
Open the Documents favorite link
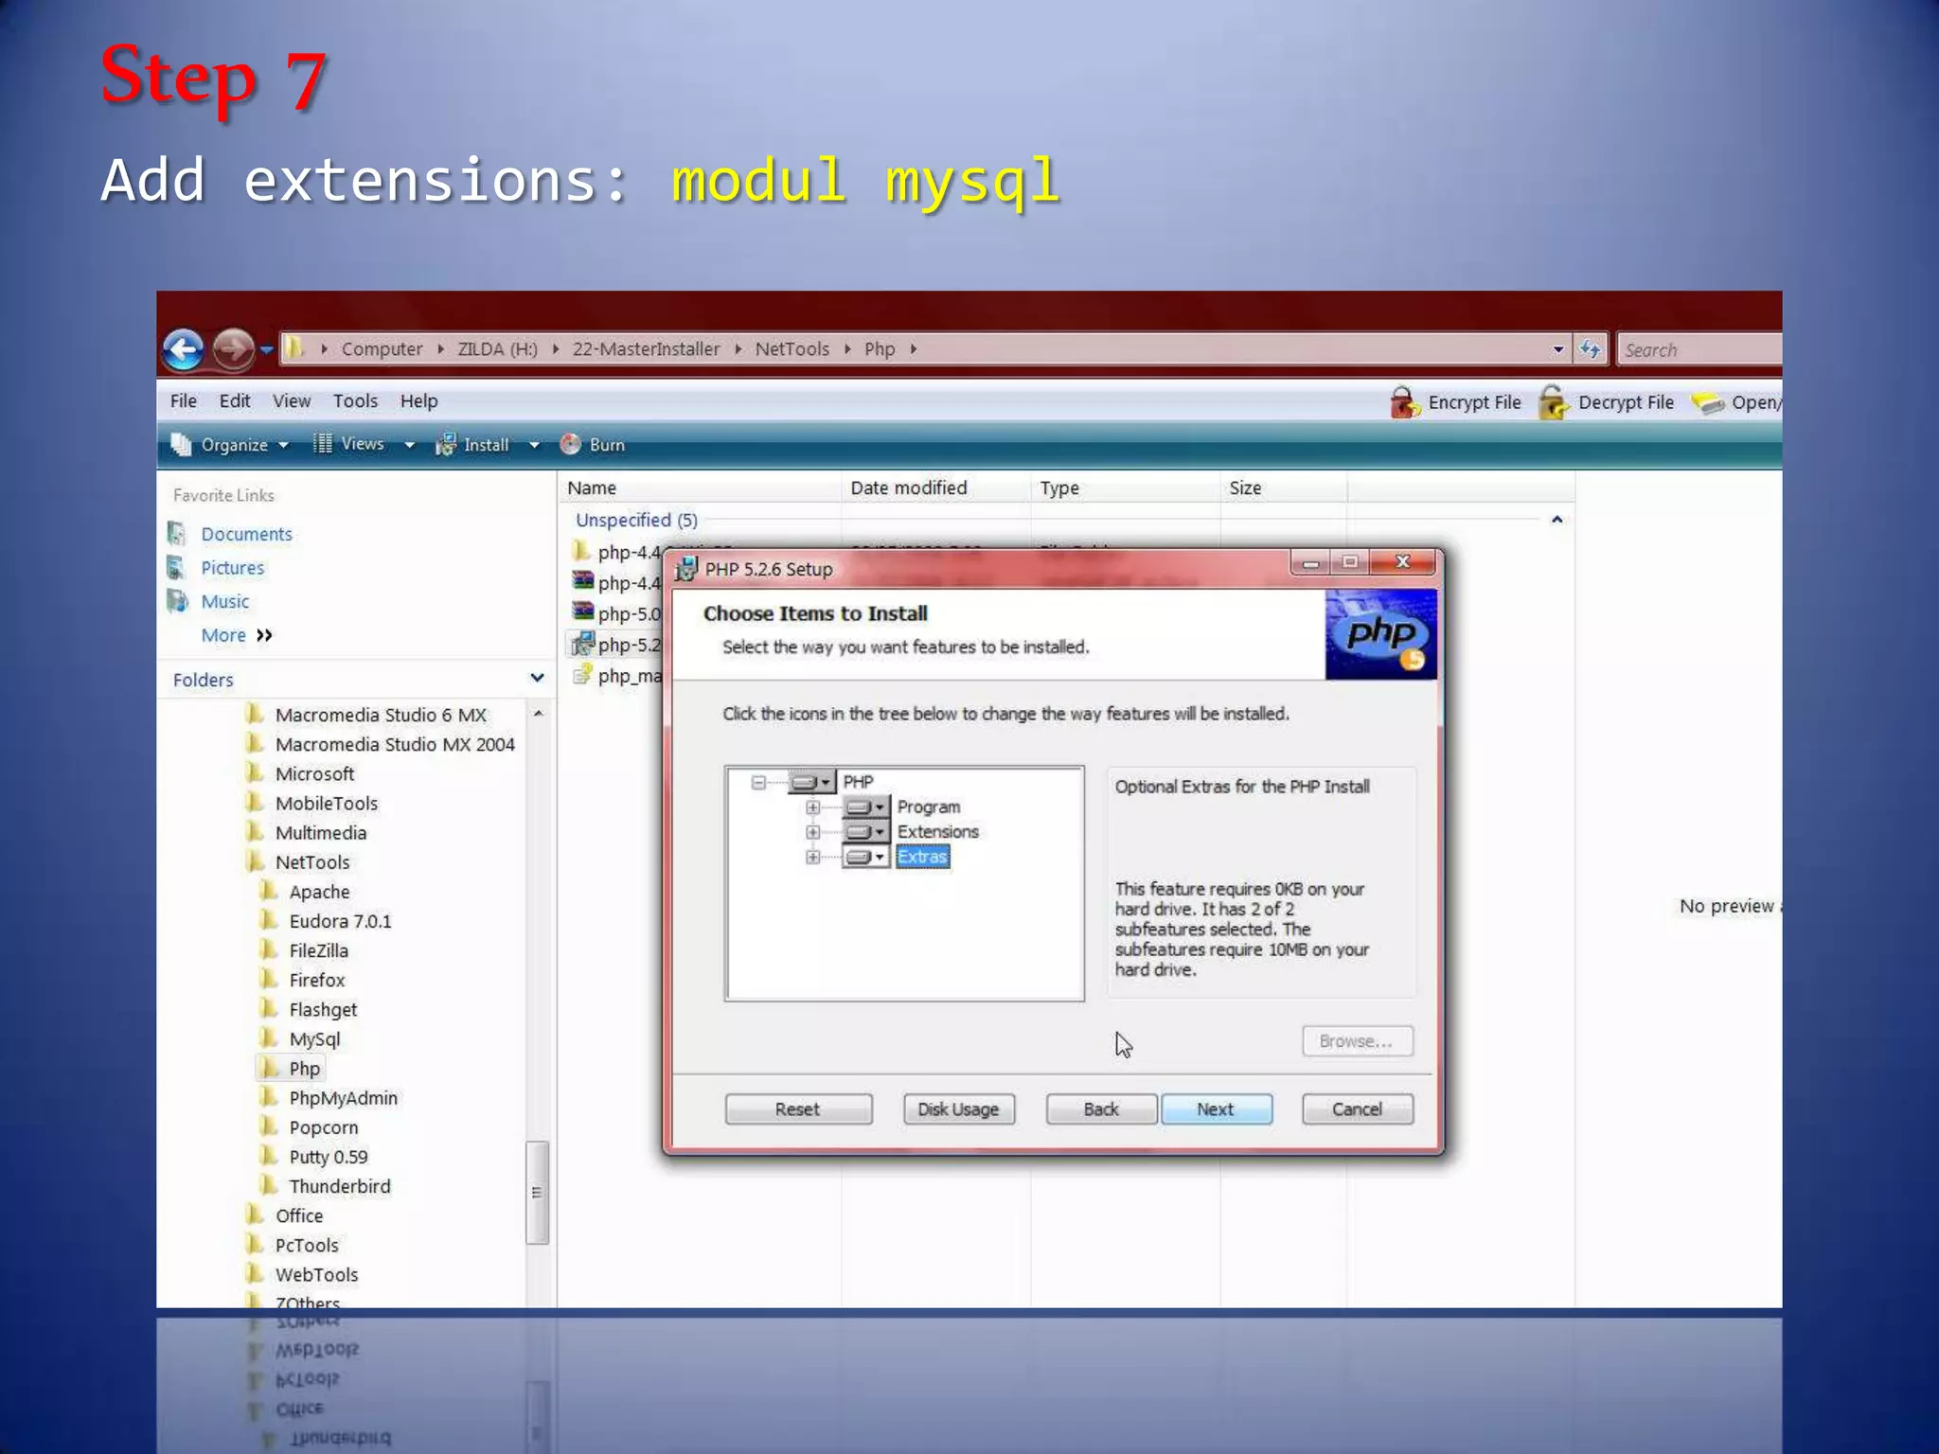pos(246,534)
